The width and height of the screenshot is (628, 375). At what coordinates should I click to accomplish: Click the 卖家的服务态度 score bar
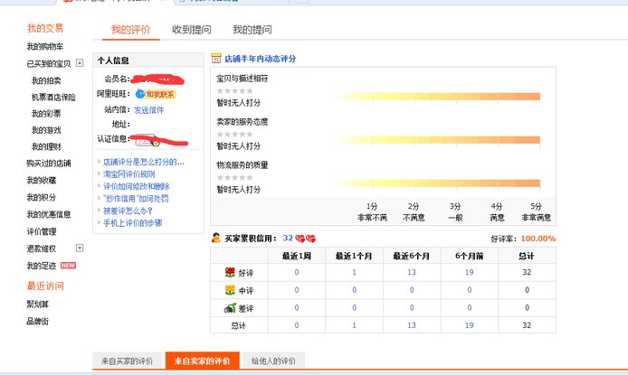pyautogui.click(x=436, y=139)
